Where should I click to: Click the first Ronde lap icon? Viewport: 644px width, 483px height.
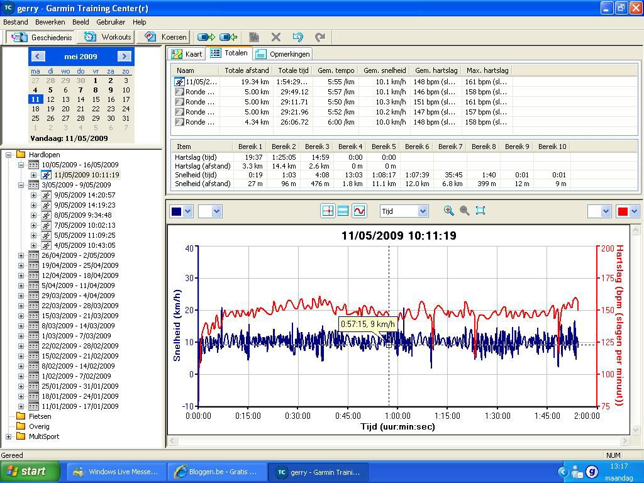click(x=179, y=92)
